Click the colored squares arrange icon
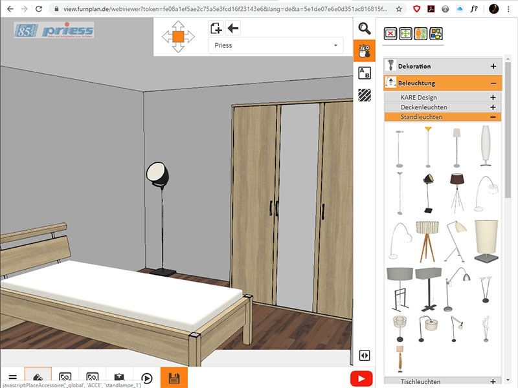 [x=435, y=34]
